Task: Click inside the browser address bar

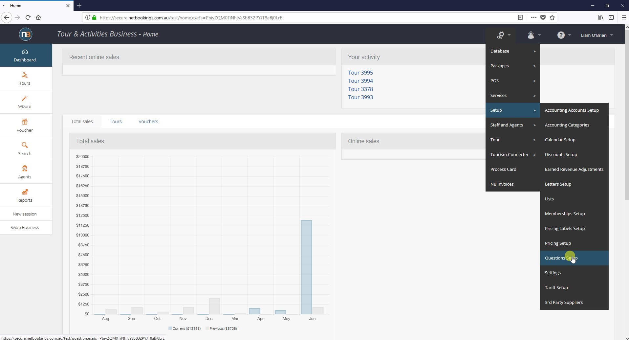Action: tap(230, 17)
